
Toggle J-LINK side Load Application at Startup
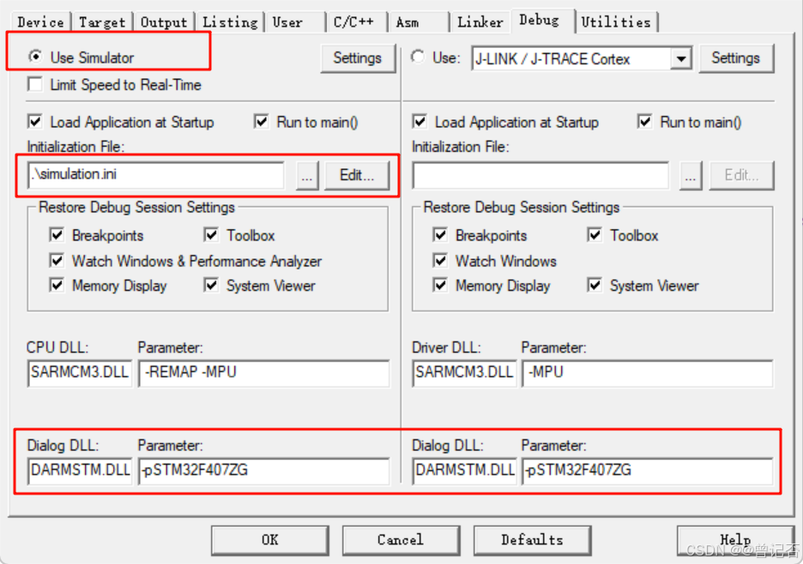(x=420, y=121)
